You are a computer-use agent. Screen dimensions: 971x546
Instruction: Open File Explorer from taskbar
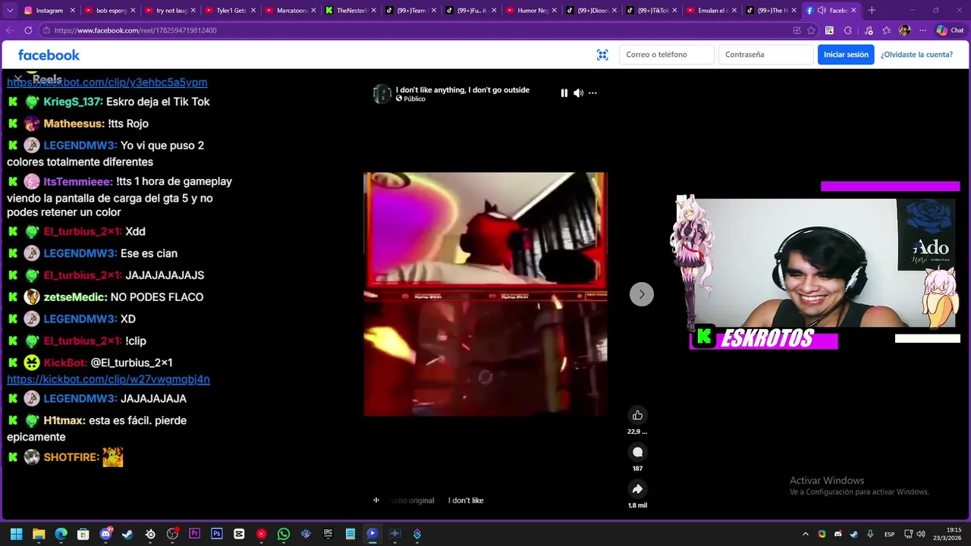click(39, 534)
